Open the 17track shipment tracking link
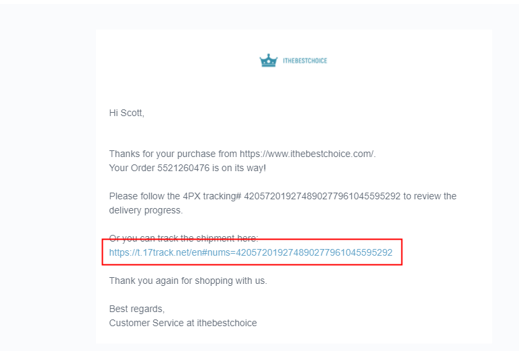The height and width of the screenshot is (351, 519). pos(250,252)
